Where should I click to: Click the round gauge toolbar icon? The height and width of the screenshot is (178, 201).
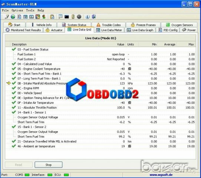pyautogui.click(x=79, y=17)
